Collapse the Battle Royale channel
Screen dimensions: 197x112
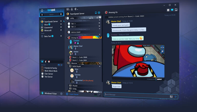tap(100, 66)
